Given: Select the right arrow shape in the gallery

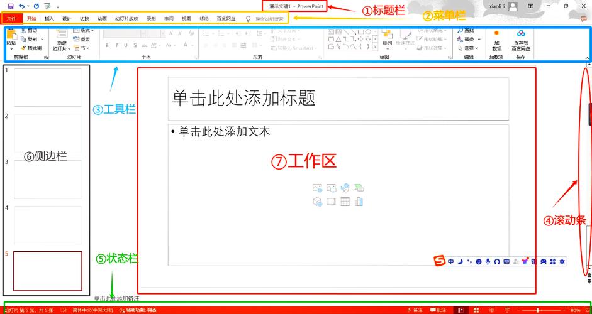Looking at the screenshot, I should point(360,39).
